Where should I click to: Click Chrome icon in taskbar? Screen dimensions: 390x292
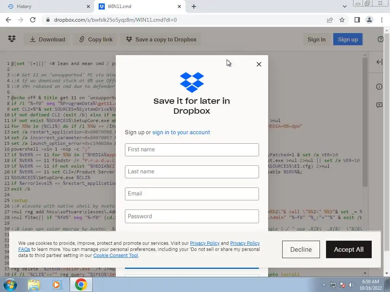[81, 285]
